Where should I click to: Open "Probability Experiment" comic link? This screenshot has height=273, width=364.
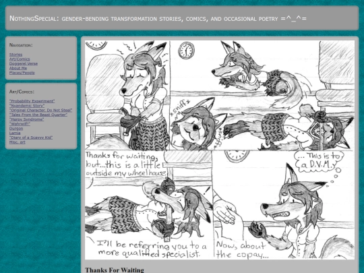[x=32, y=101]
